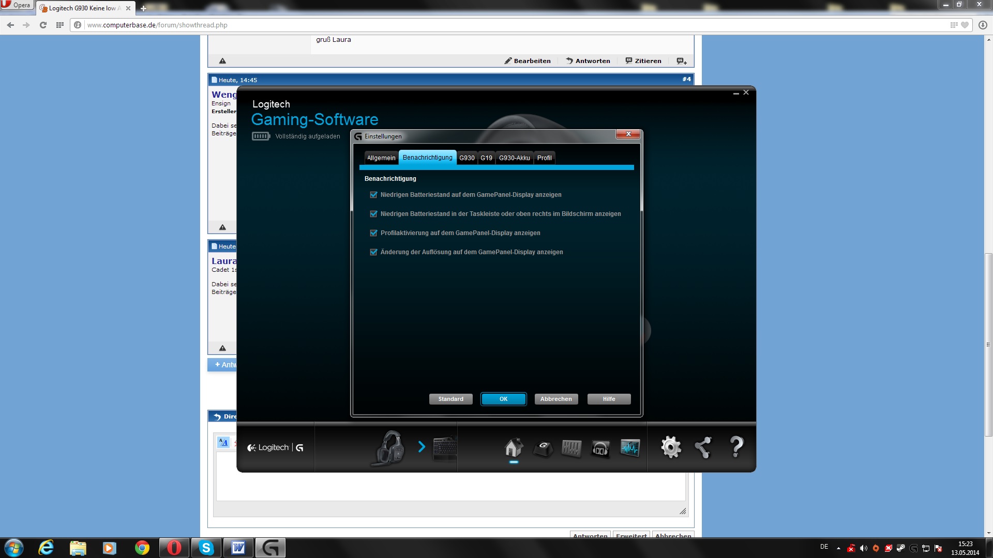Click the question mark help icon
This screenshot has width=993, height=558.
pyautogui.click(x=736, y=447)
